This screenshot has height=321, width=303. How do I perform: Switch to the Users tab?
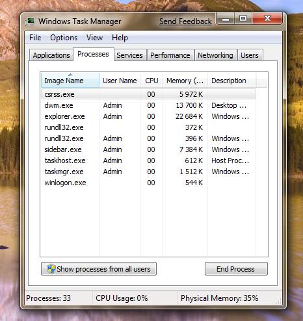point(250,55)
